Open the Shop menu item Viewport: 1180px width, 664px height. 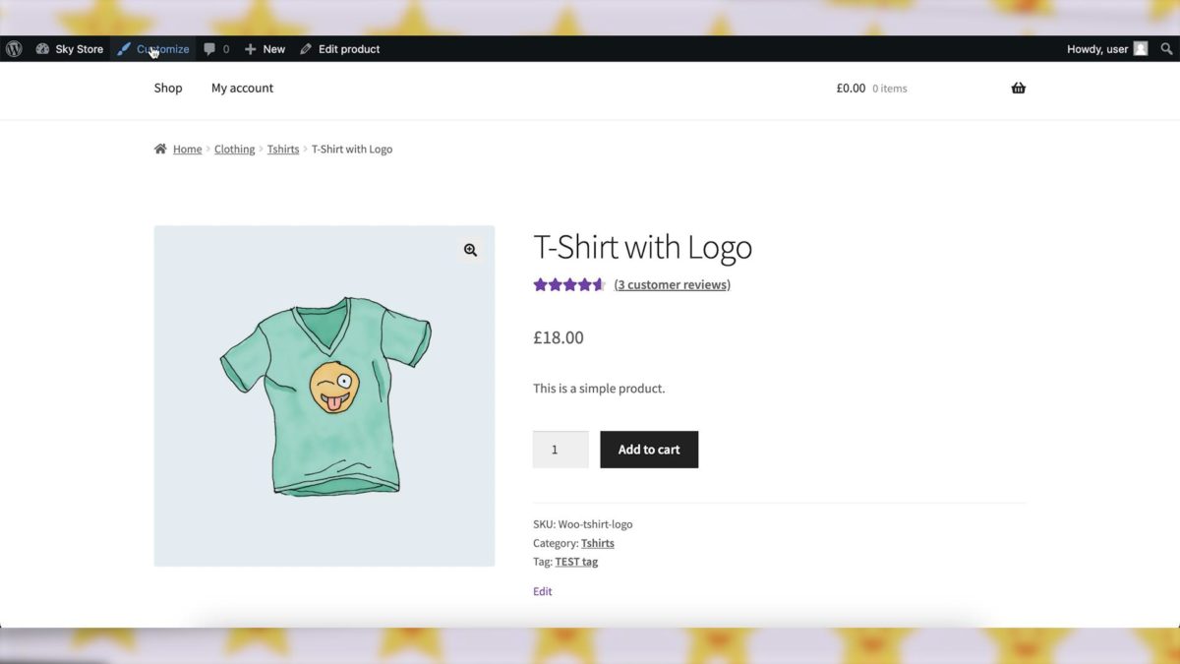click(167, 88)
